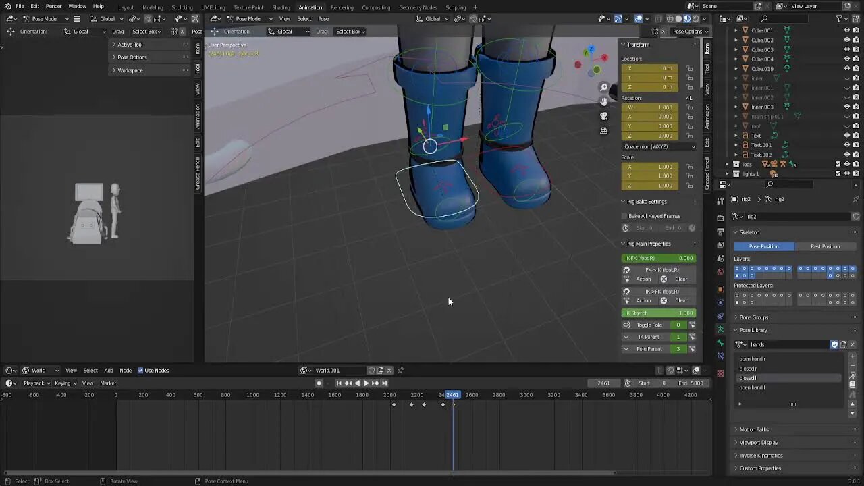Play the animation forward
Image resolution: width=864 pixels, height=486 pixels.
[x=366, y=383]
